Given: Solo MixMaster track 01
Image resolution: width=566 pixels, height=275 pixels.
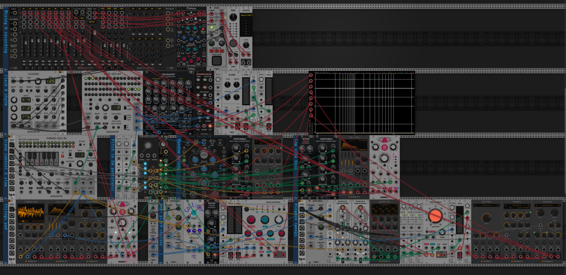Looking at the screenshot, I should [x=24, y=64].
